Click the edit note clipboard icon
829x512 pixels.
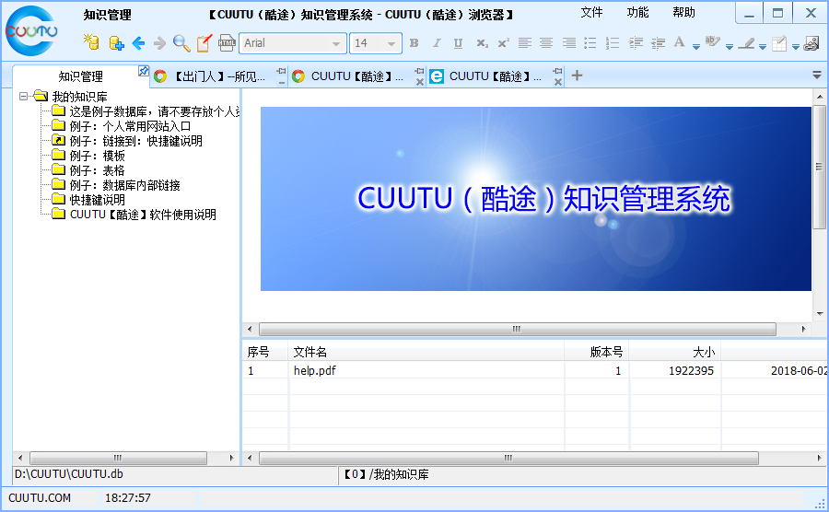[x=204, y=43]
